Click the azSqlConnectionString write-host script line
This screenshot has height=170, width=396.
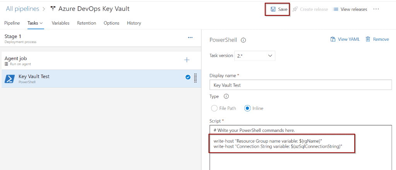tap(278, 147)
